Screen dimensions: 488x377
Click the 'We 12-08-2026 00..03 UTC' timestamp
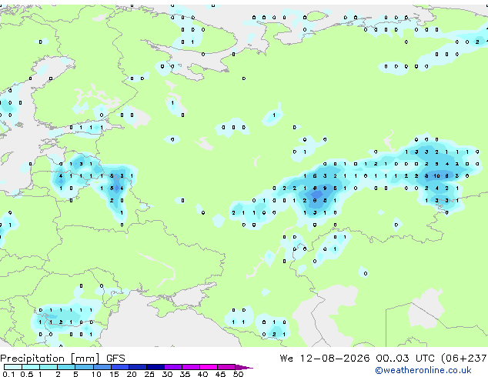(357, 359)
